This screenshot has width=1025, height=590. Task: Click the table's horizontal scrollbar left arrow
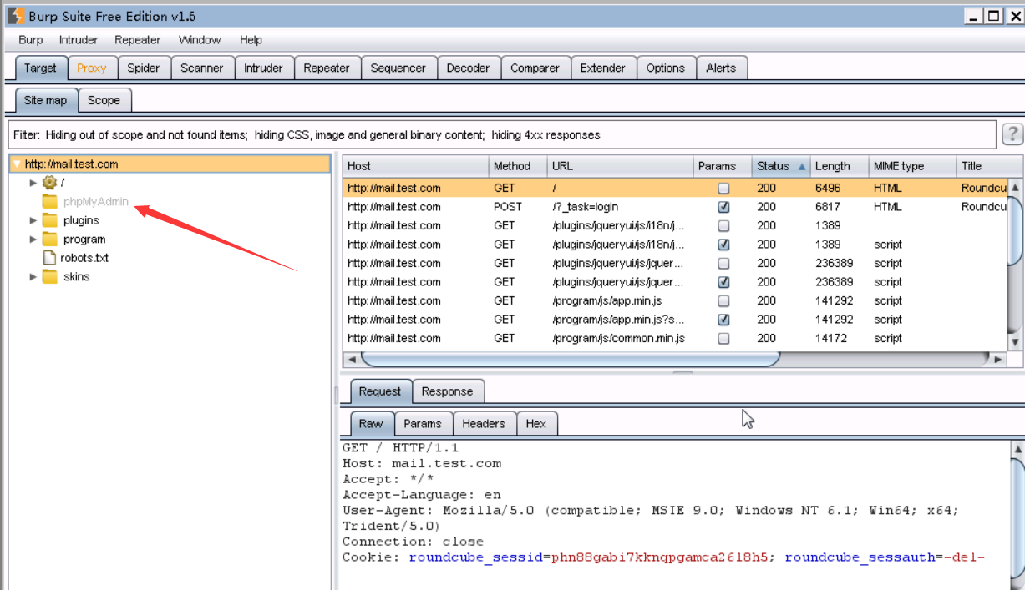coord(352,359)
